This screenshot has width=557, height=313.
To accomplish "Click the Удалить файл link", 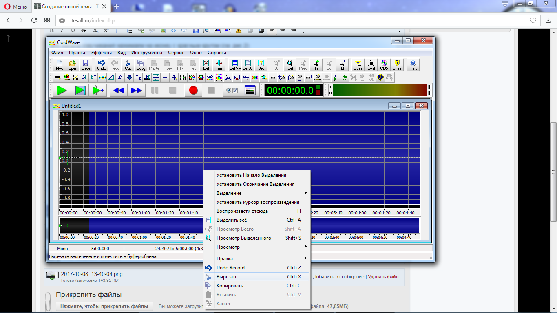I will (383, 277).
